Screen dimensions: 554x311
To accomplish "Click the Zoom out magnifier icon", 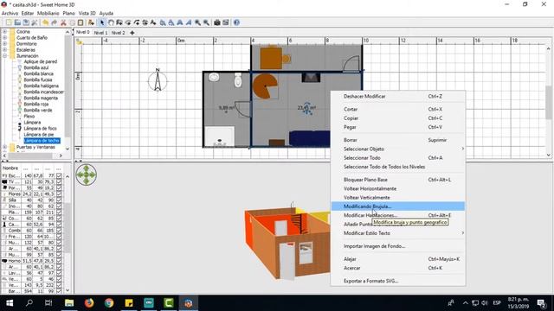I will 206,22.
